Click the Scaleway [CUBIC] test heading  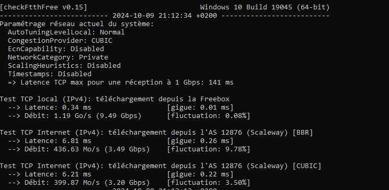[x=161, y=166]
